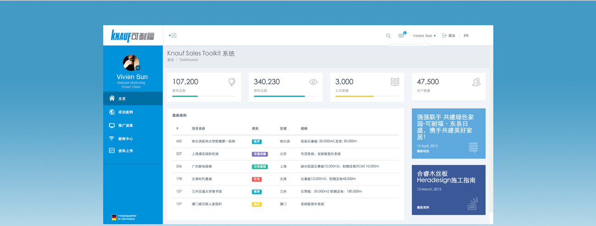The image size is (596, 226).
Task: Click the monitor icon beside 推广资源
Action: point(112,125)
